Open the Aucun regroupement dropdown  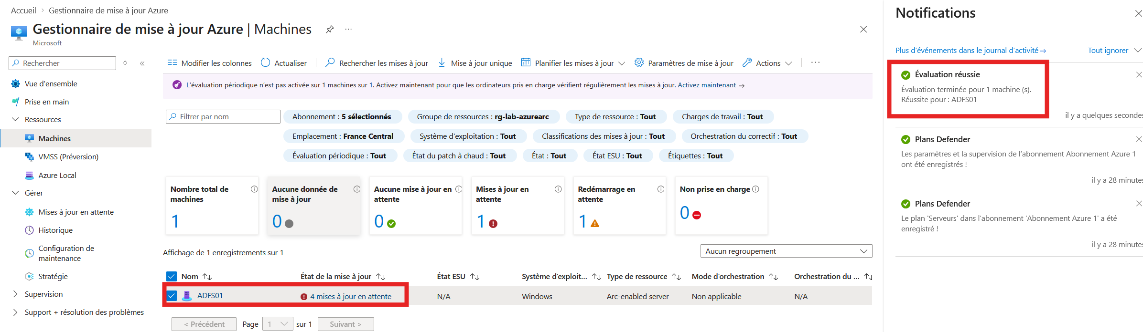point(786,251)
